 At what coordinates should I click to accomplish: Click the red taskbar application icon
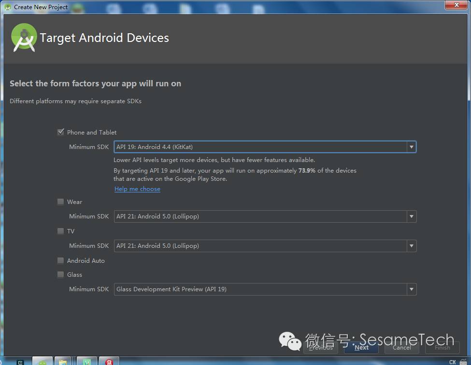coord(109,361)
